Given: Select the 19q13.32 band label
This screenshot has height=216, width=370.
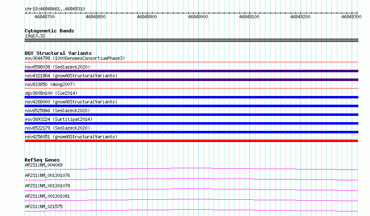Looking at the screenshot, I should tap(35, 36).
